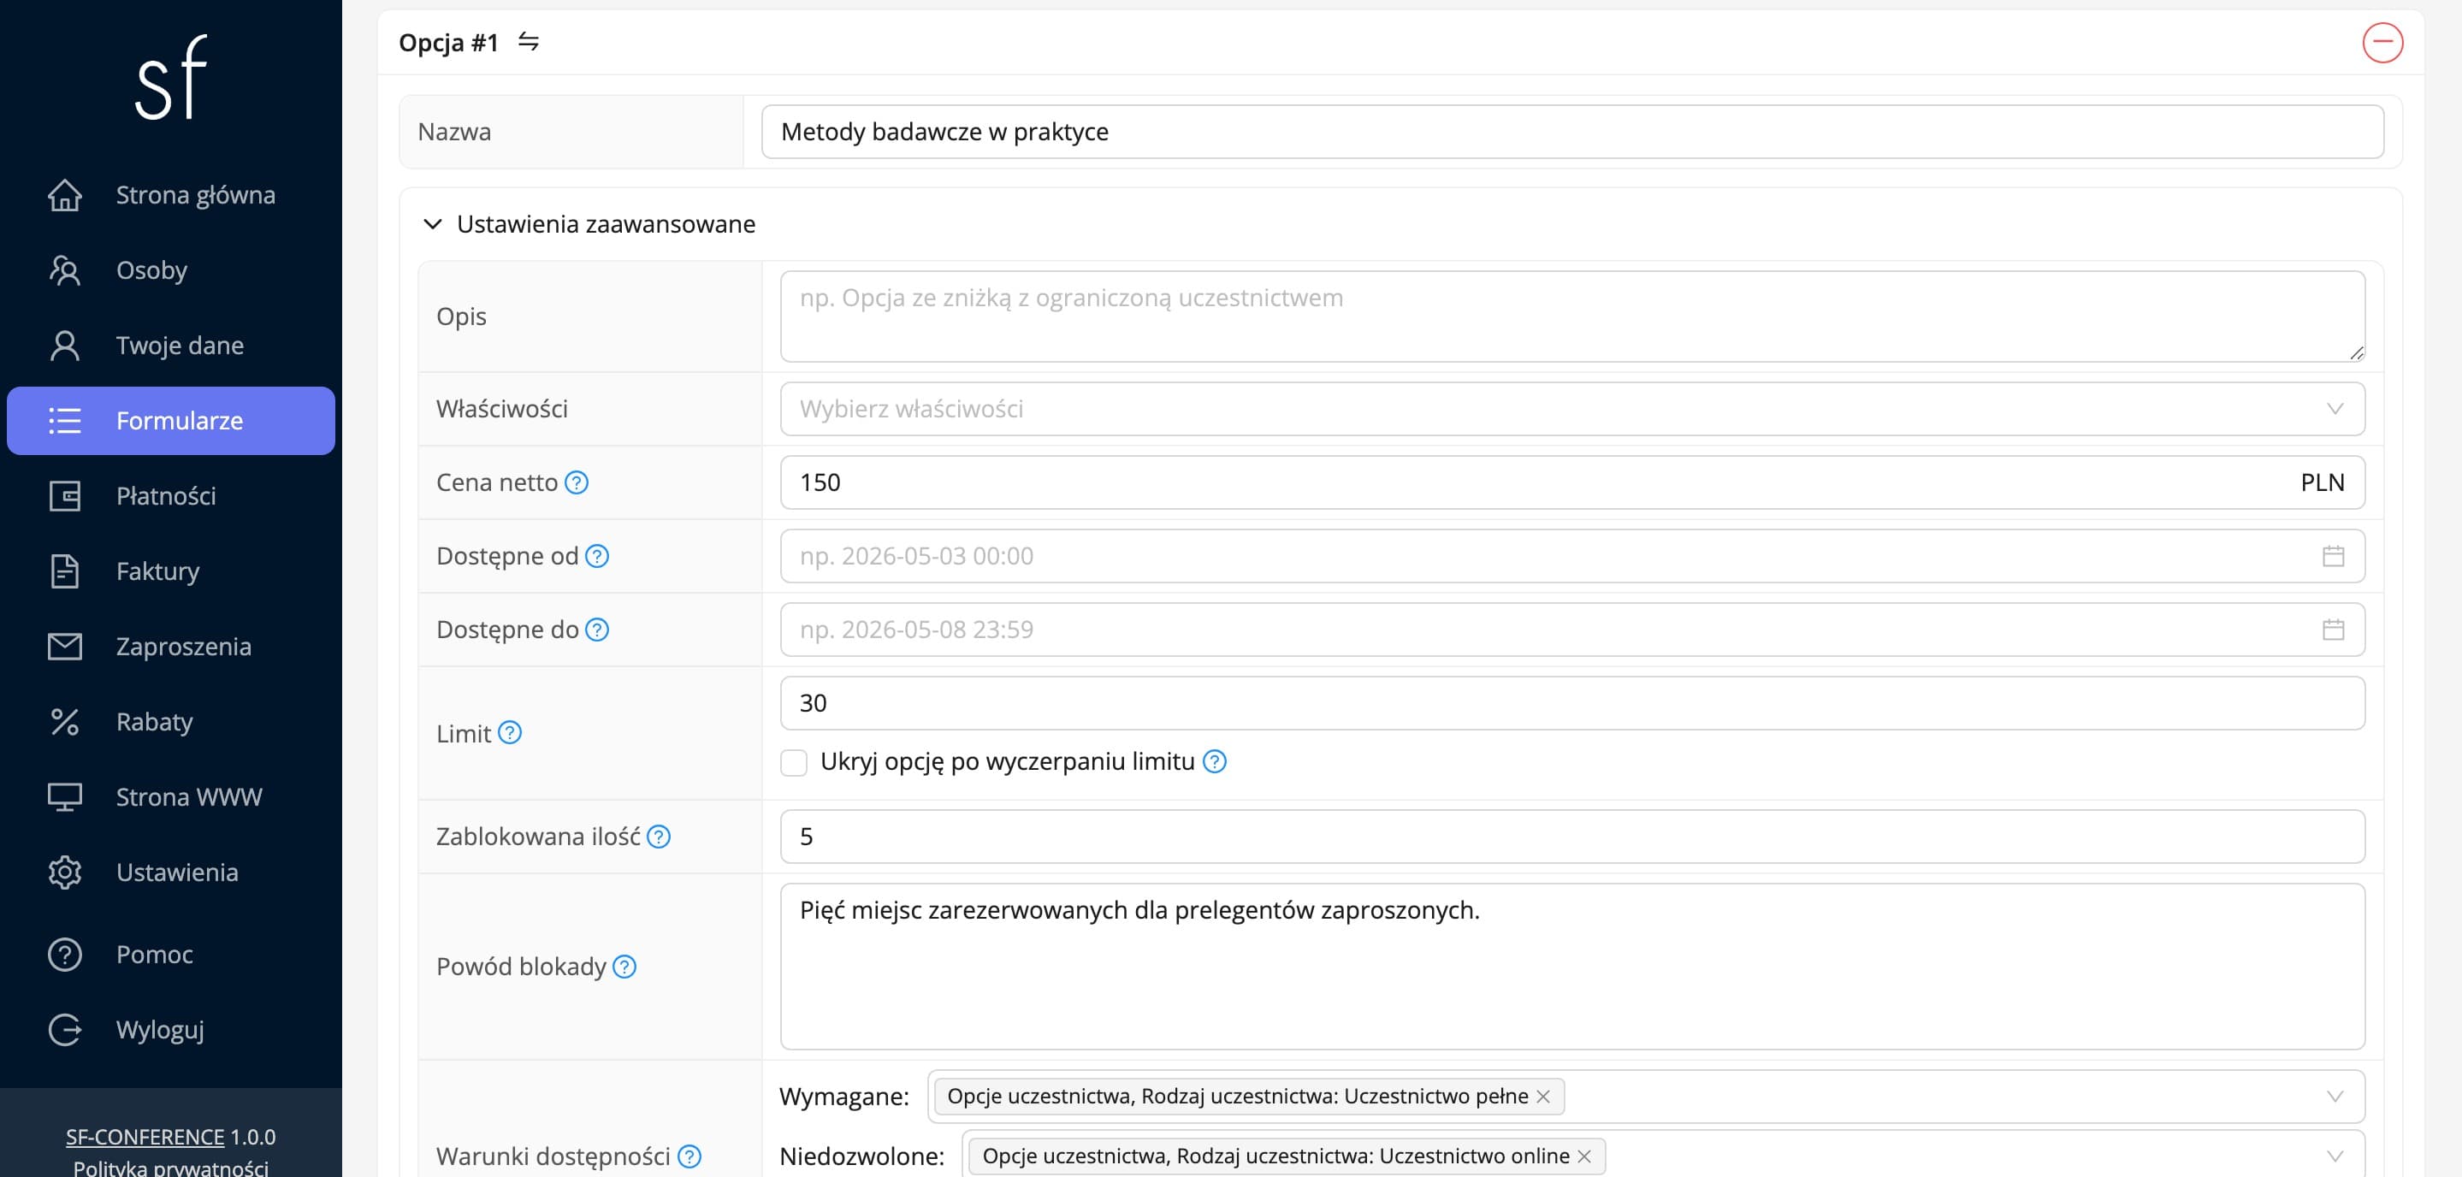Open the Właściwości dropdown
This screenshot has width=2462, height=1177.
click(x=1572, y=409)
